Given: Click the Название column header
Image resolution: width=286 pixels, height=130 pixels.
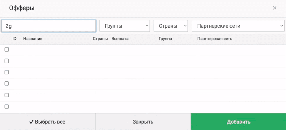Looking at the screenshot, I should click(x=33, y=39).
